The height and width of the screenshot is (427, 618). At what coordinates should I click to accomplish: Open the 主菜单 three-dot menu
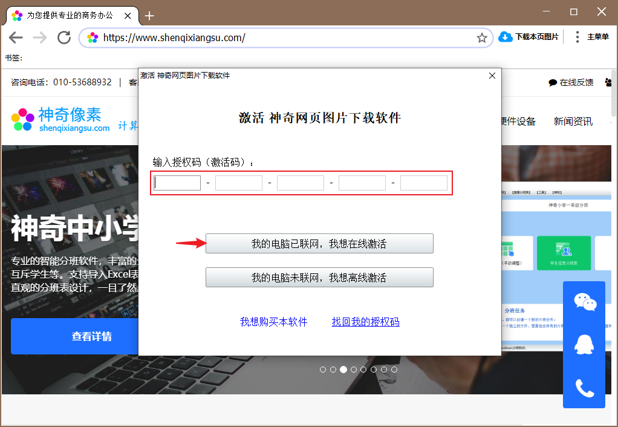click(x=577, y=37)
